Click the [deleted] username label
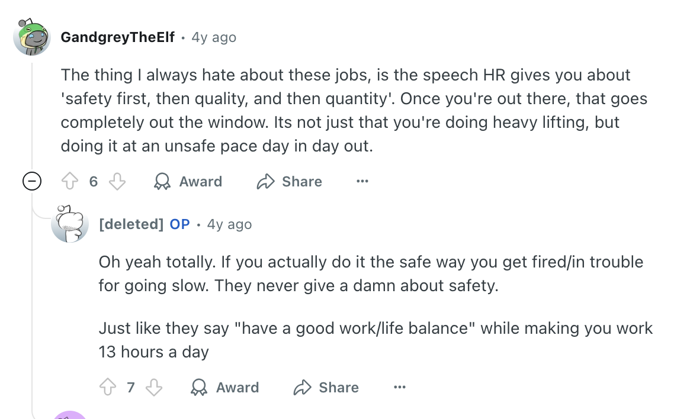This screenshot has width=674, height=419. coord(131,224)
